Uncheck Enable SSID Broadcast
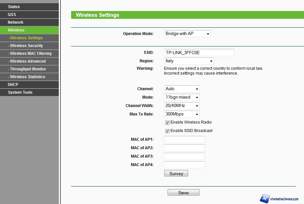 [167, 131]
